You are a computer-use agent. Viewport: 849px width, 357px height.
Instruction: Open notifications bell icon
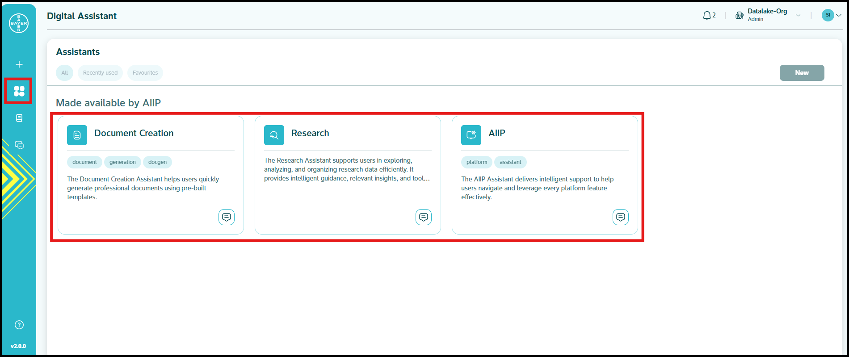pos(707,16)
